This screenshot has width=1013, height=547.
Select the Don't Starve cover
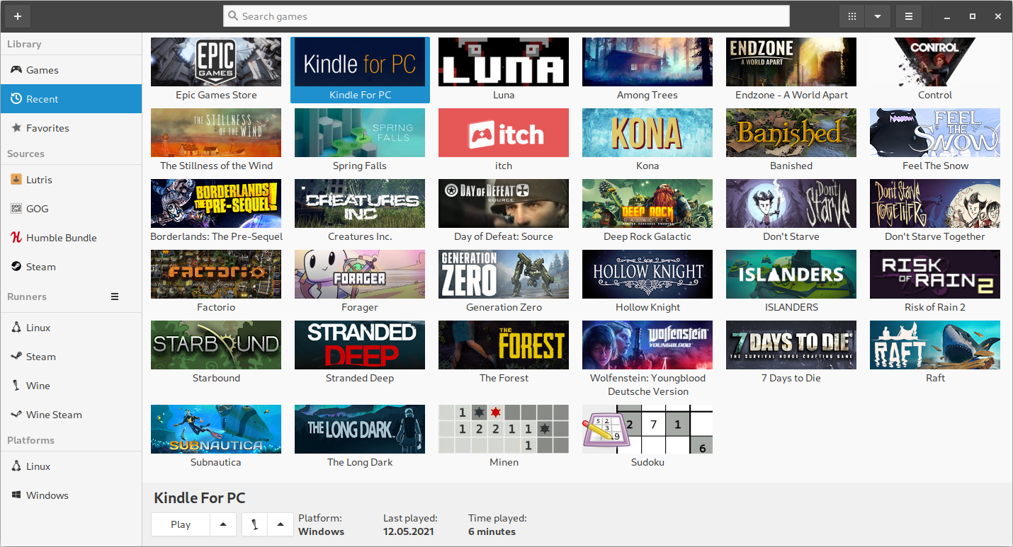791,203
